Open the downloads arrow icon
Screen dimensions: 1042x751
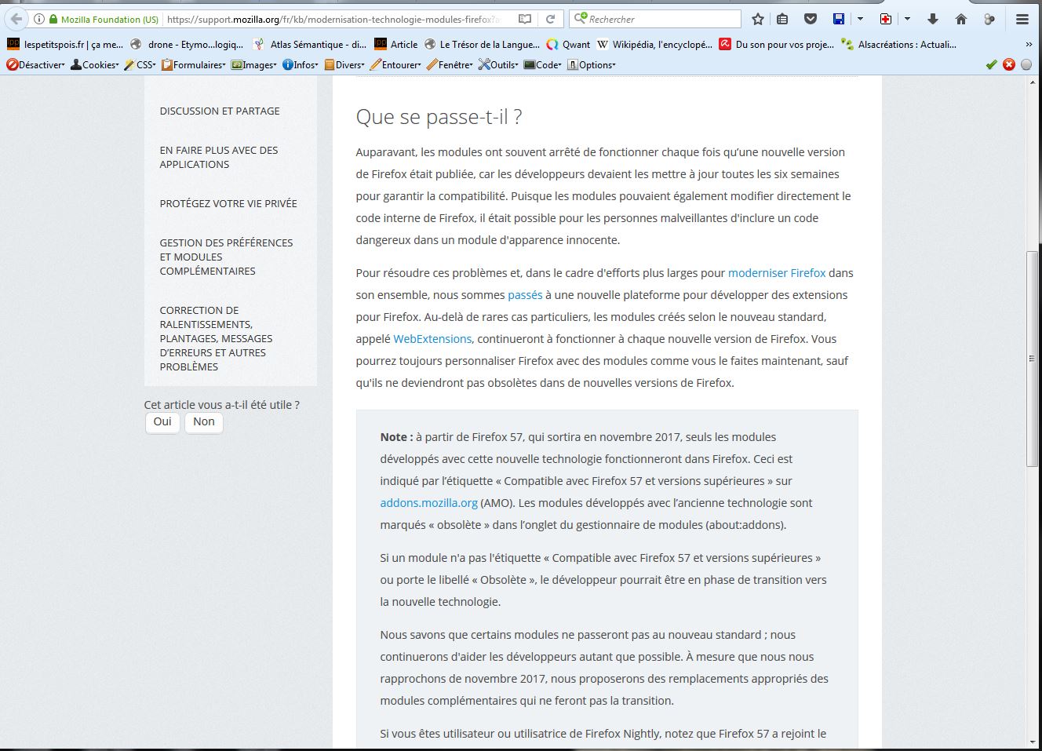click(x=933, y=19)
